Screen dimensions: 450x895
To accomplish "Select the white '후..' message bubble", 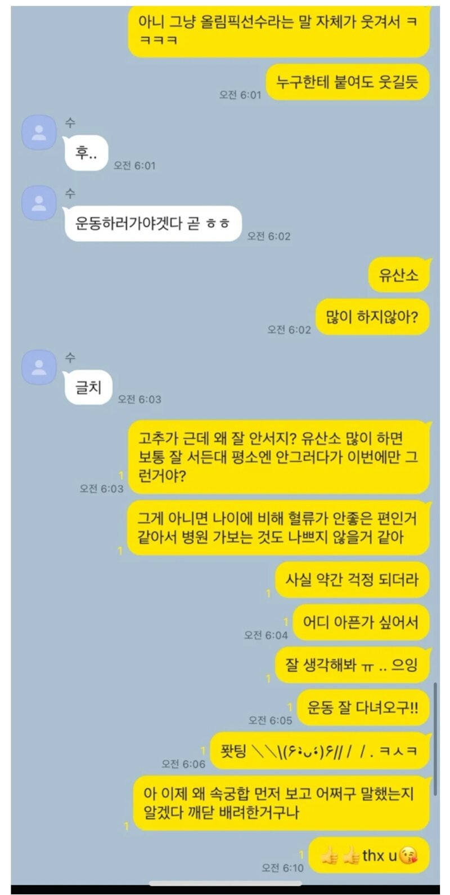I will point(86,153).
